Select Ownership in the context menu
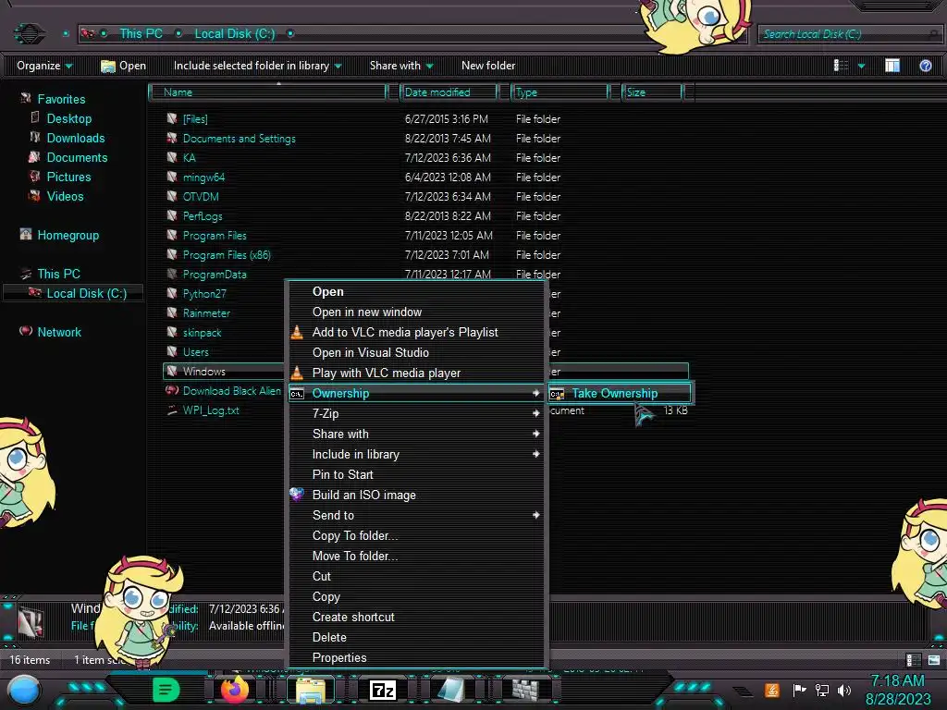 click(415, 393)
